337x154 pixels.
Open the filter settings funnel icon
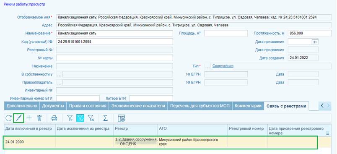tap(70, 118)
